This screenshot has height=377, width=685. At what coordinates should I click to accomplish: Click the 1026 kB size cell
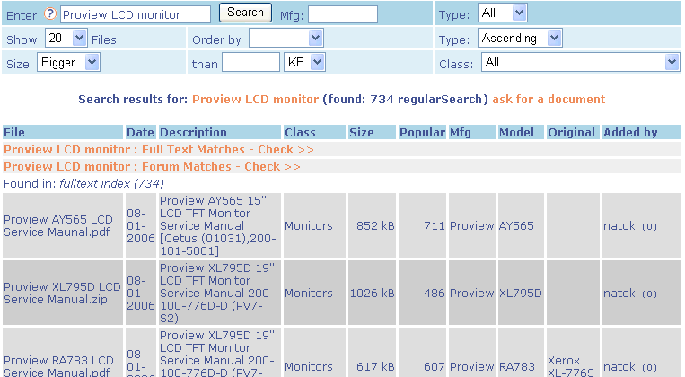point(373,294)
